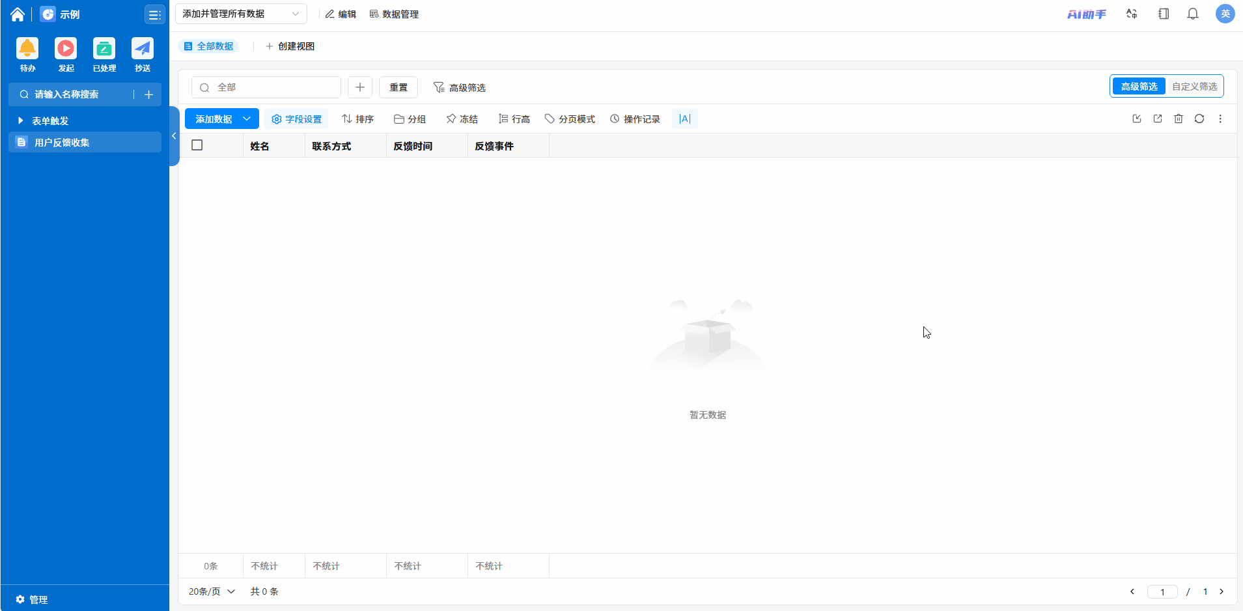1243x611 pixels.
Task: Click the plus button beside search
Action: (x=360, y=87)
